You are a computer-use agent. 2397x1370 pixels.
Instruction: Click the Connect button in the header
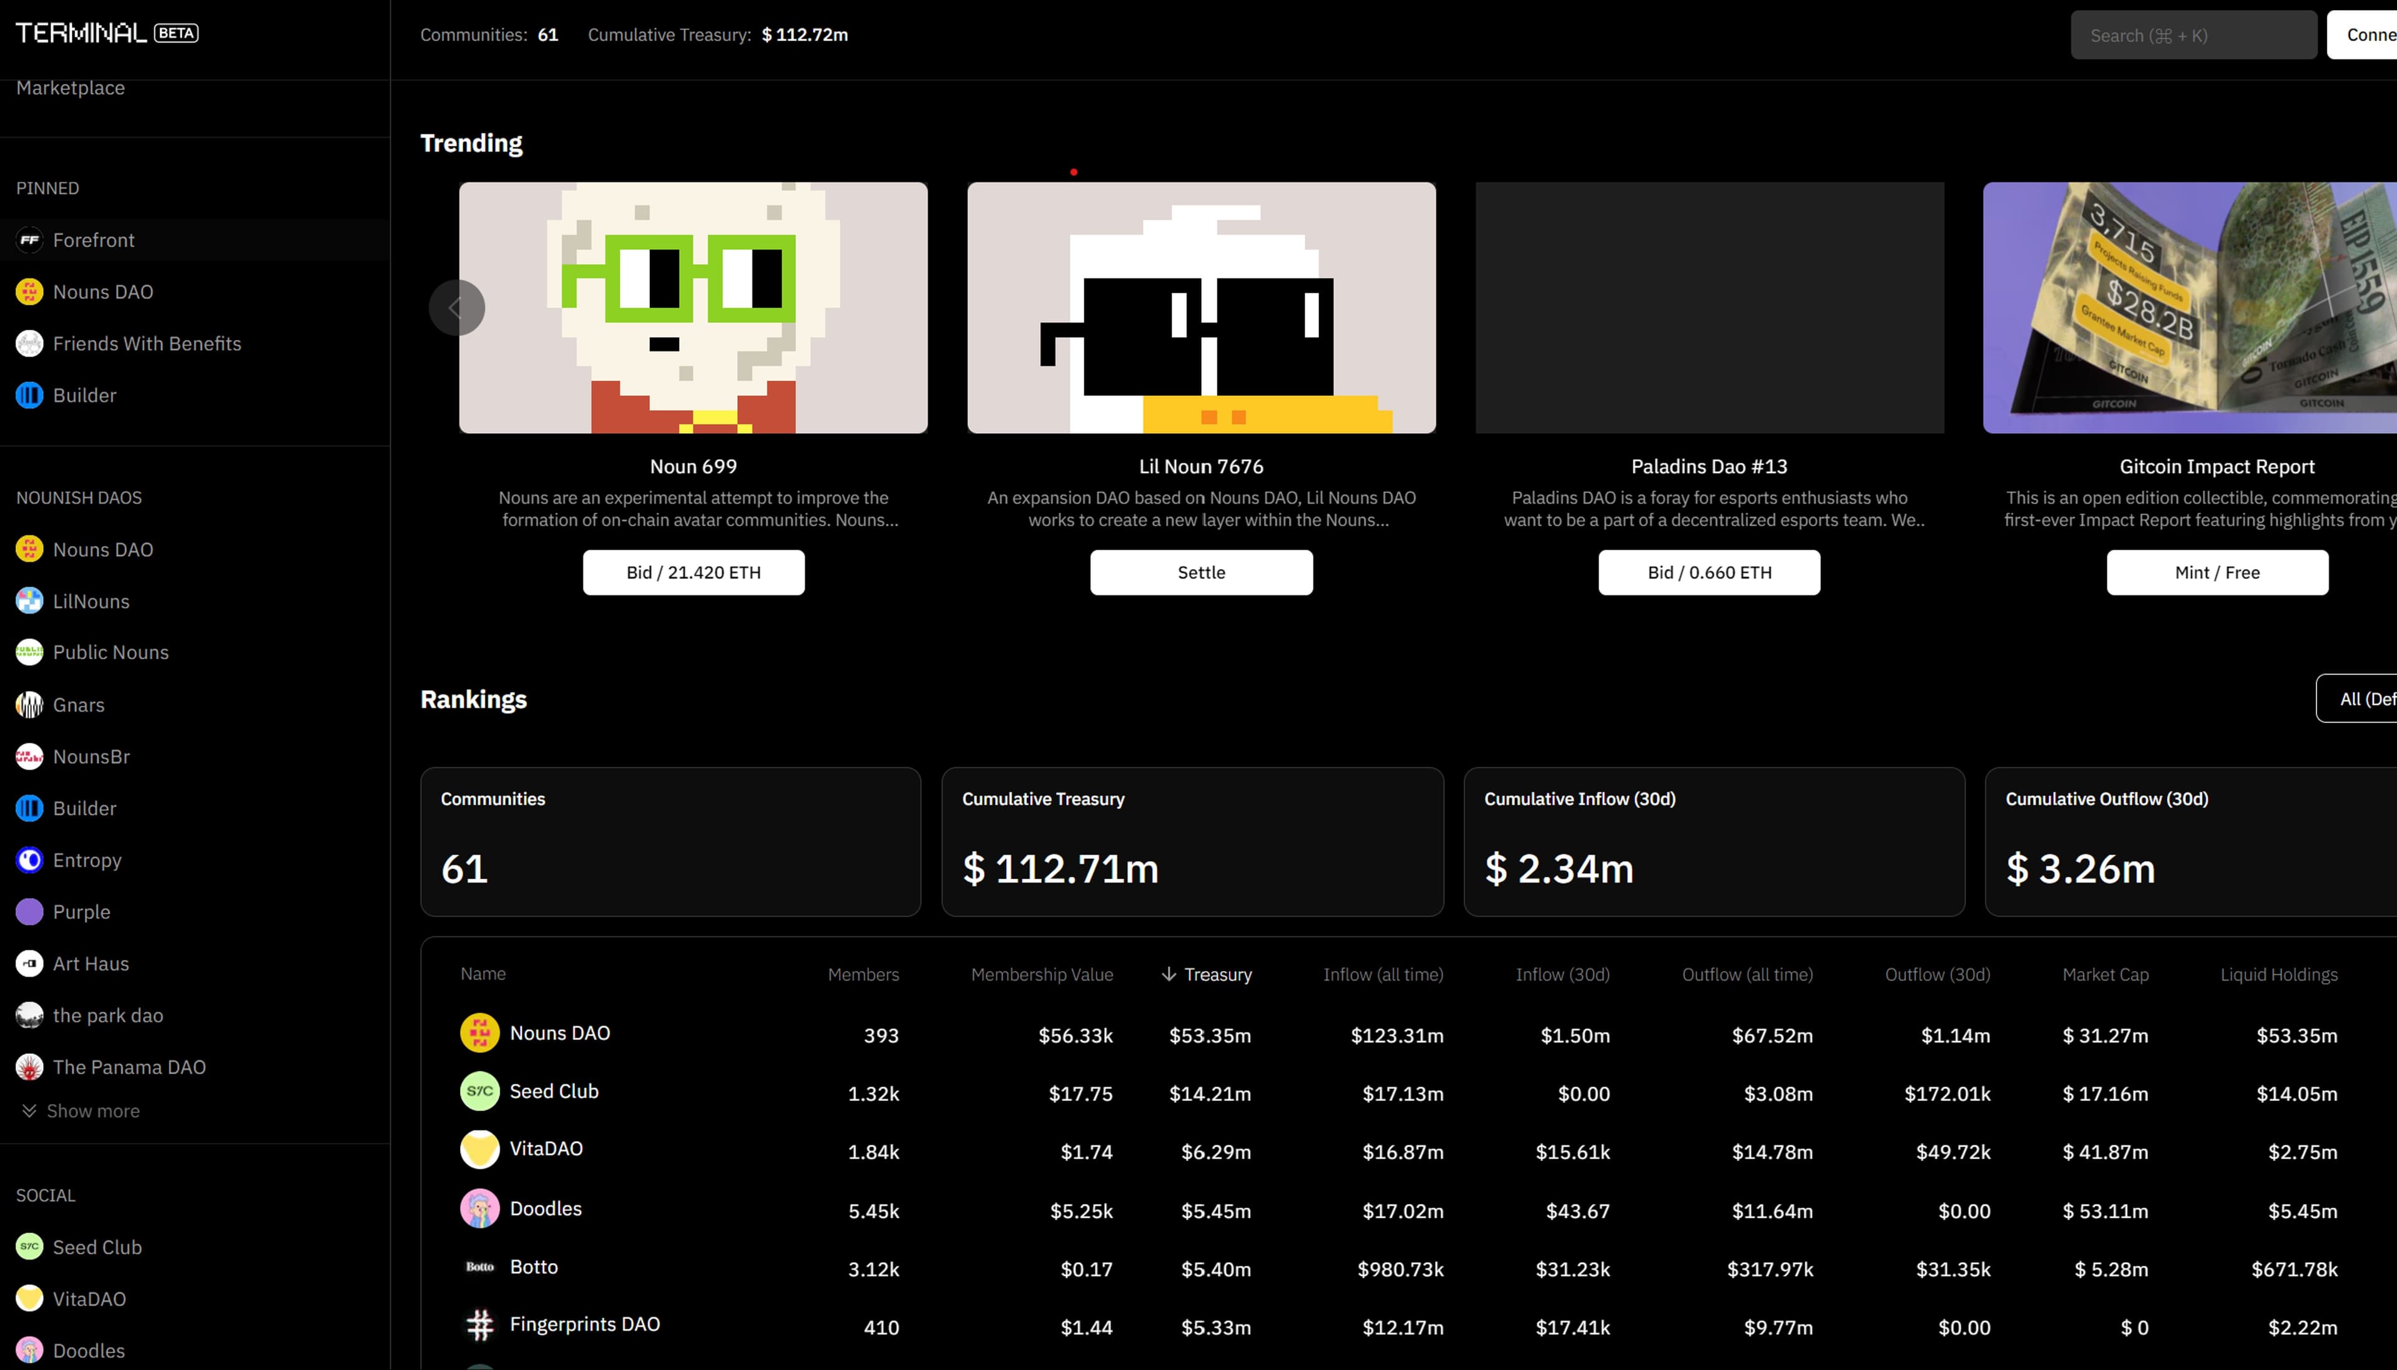2362,35
